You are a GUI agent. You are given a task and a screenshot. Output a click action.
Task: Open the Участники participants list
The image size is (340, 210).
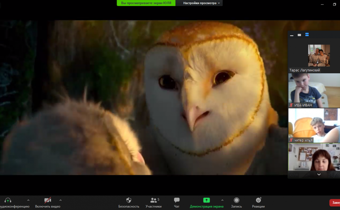pos(154,202)
